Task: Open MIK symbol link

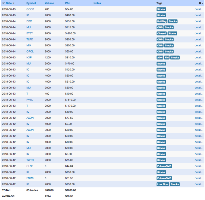Action: coord(29,46)
